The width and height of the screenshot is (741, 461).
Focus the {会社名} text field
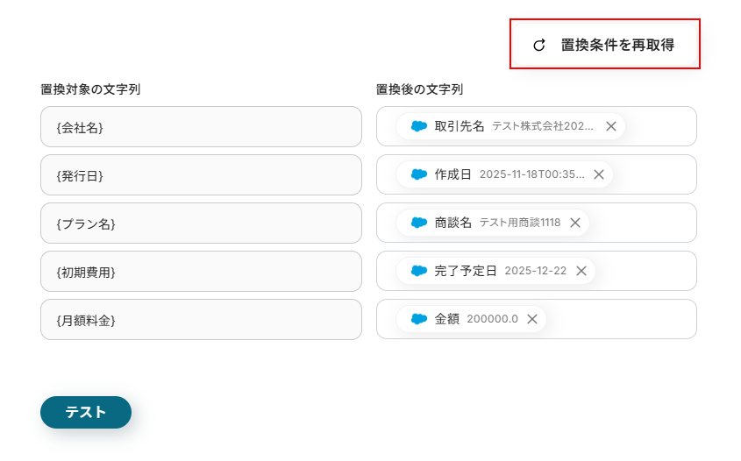click(x=201, y=127)
